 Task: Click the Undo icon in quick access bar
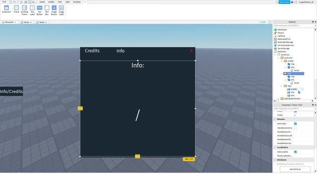tap(14, 2)
